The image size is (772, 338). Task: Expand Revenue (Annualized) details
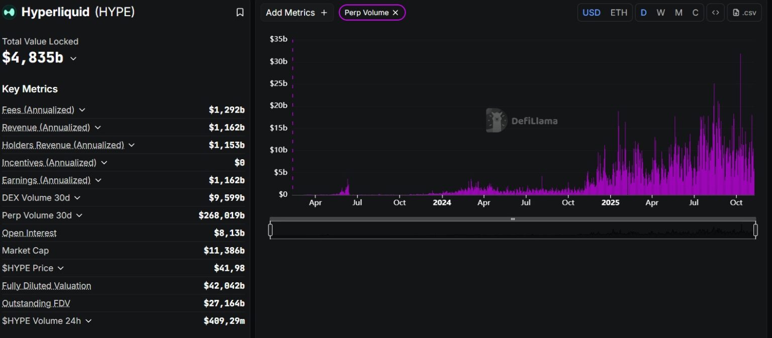[98, 128]
